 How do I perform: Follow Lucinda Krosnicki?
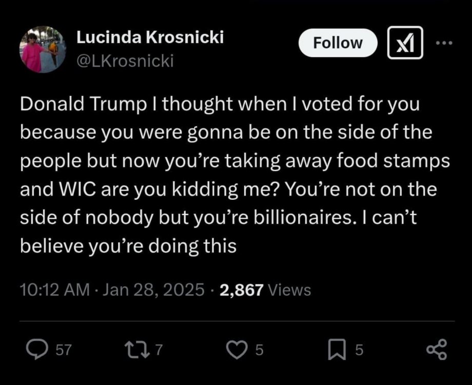[338, 43]
